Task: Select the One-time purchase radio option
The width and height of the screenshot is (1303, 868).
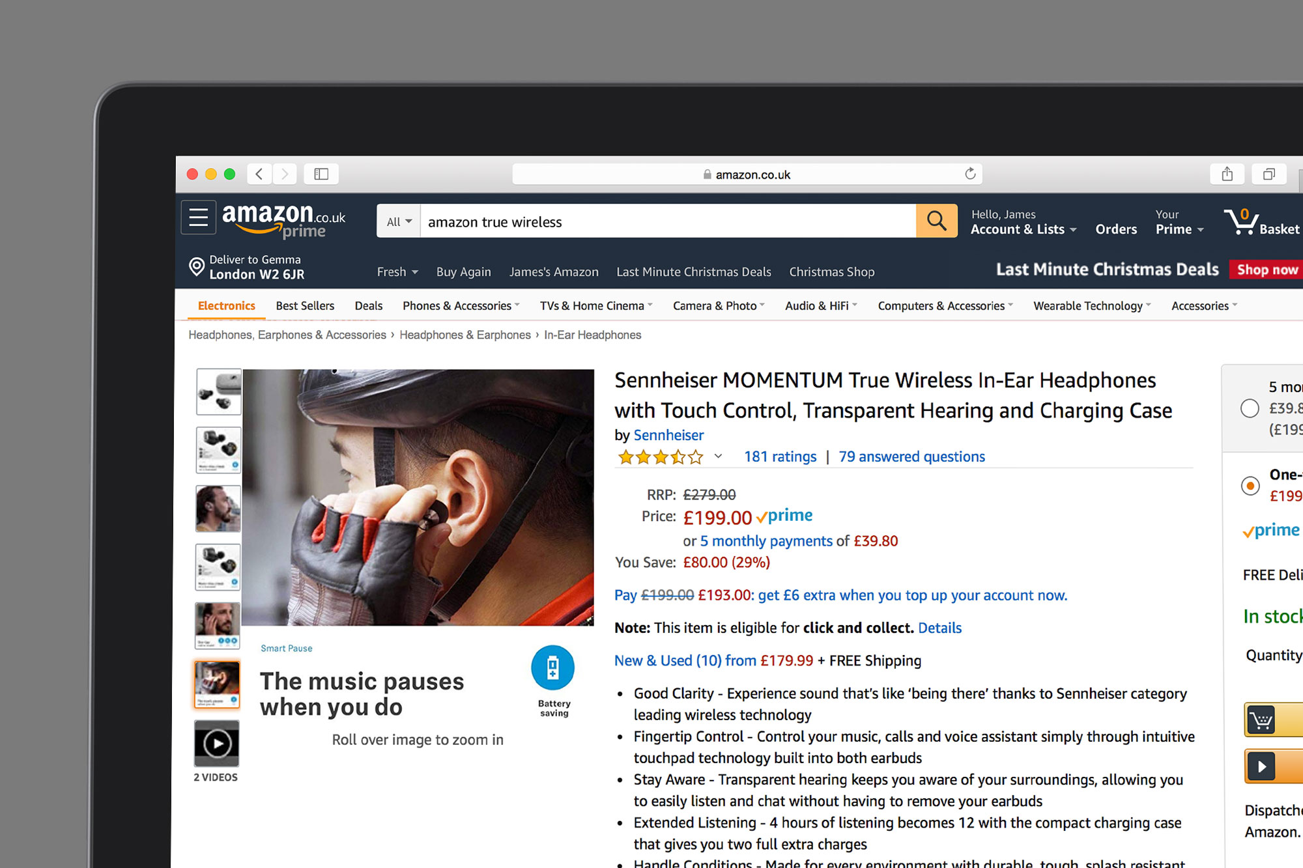Action: click(1250, 486)
